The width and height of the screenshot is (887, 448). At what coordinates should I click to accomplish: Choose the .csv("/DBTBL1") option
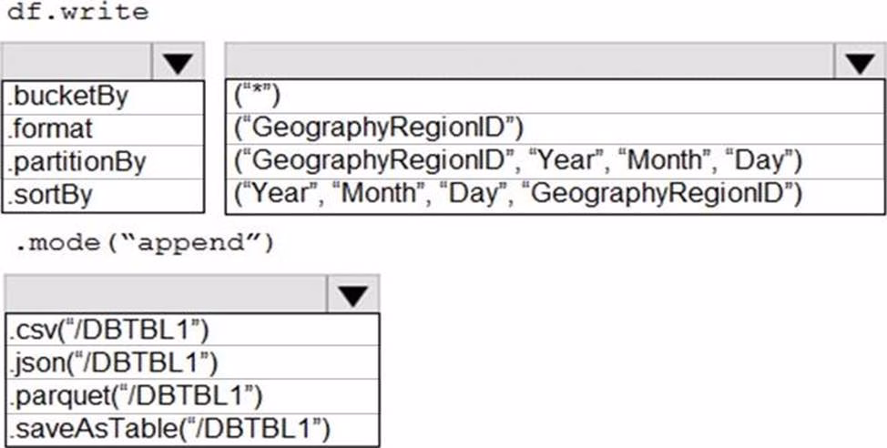[x=111, y=329]
